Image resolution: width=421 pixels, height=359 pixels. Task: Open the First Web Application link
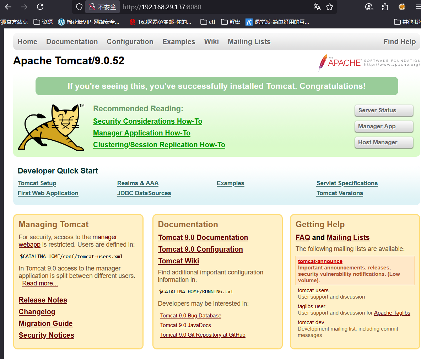(x=48, y=193)
